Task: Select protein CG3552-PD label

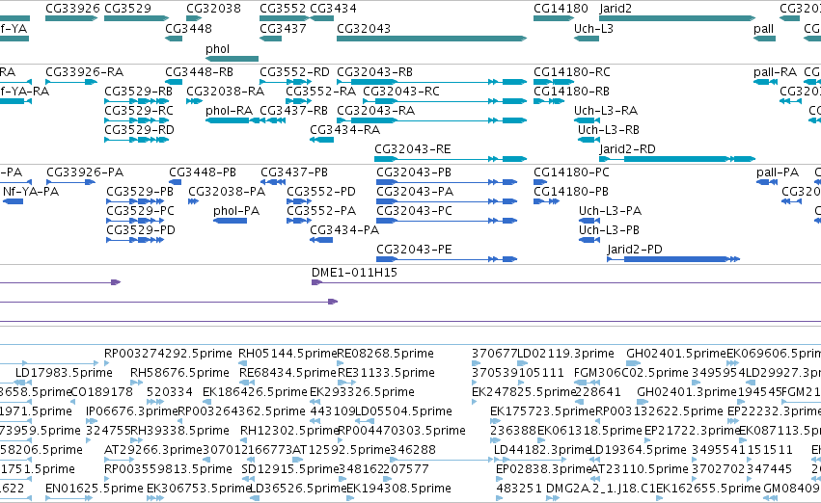Action: coord(321,192)
